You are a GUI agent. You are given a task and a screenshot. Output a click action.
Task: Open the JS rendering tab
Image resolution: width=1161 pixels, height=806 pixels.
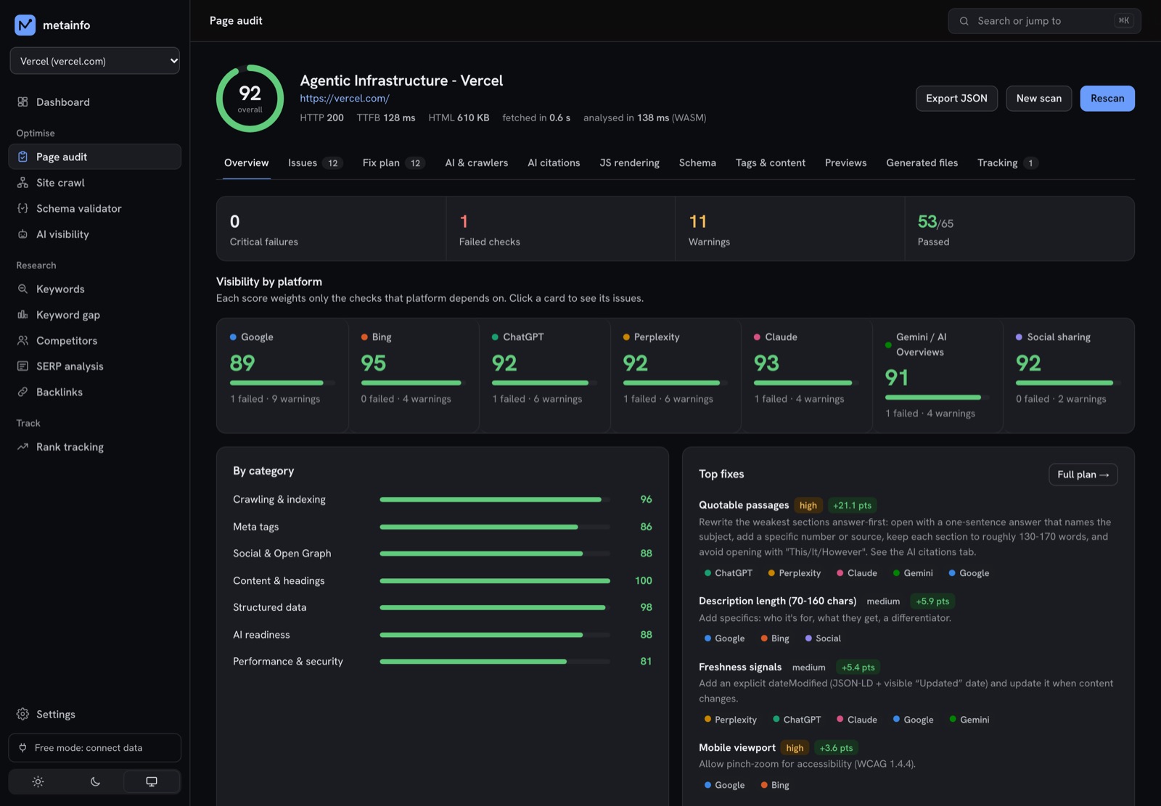pos(629,163)
